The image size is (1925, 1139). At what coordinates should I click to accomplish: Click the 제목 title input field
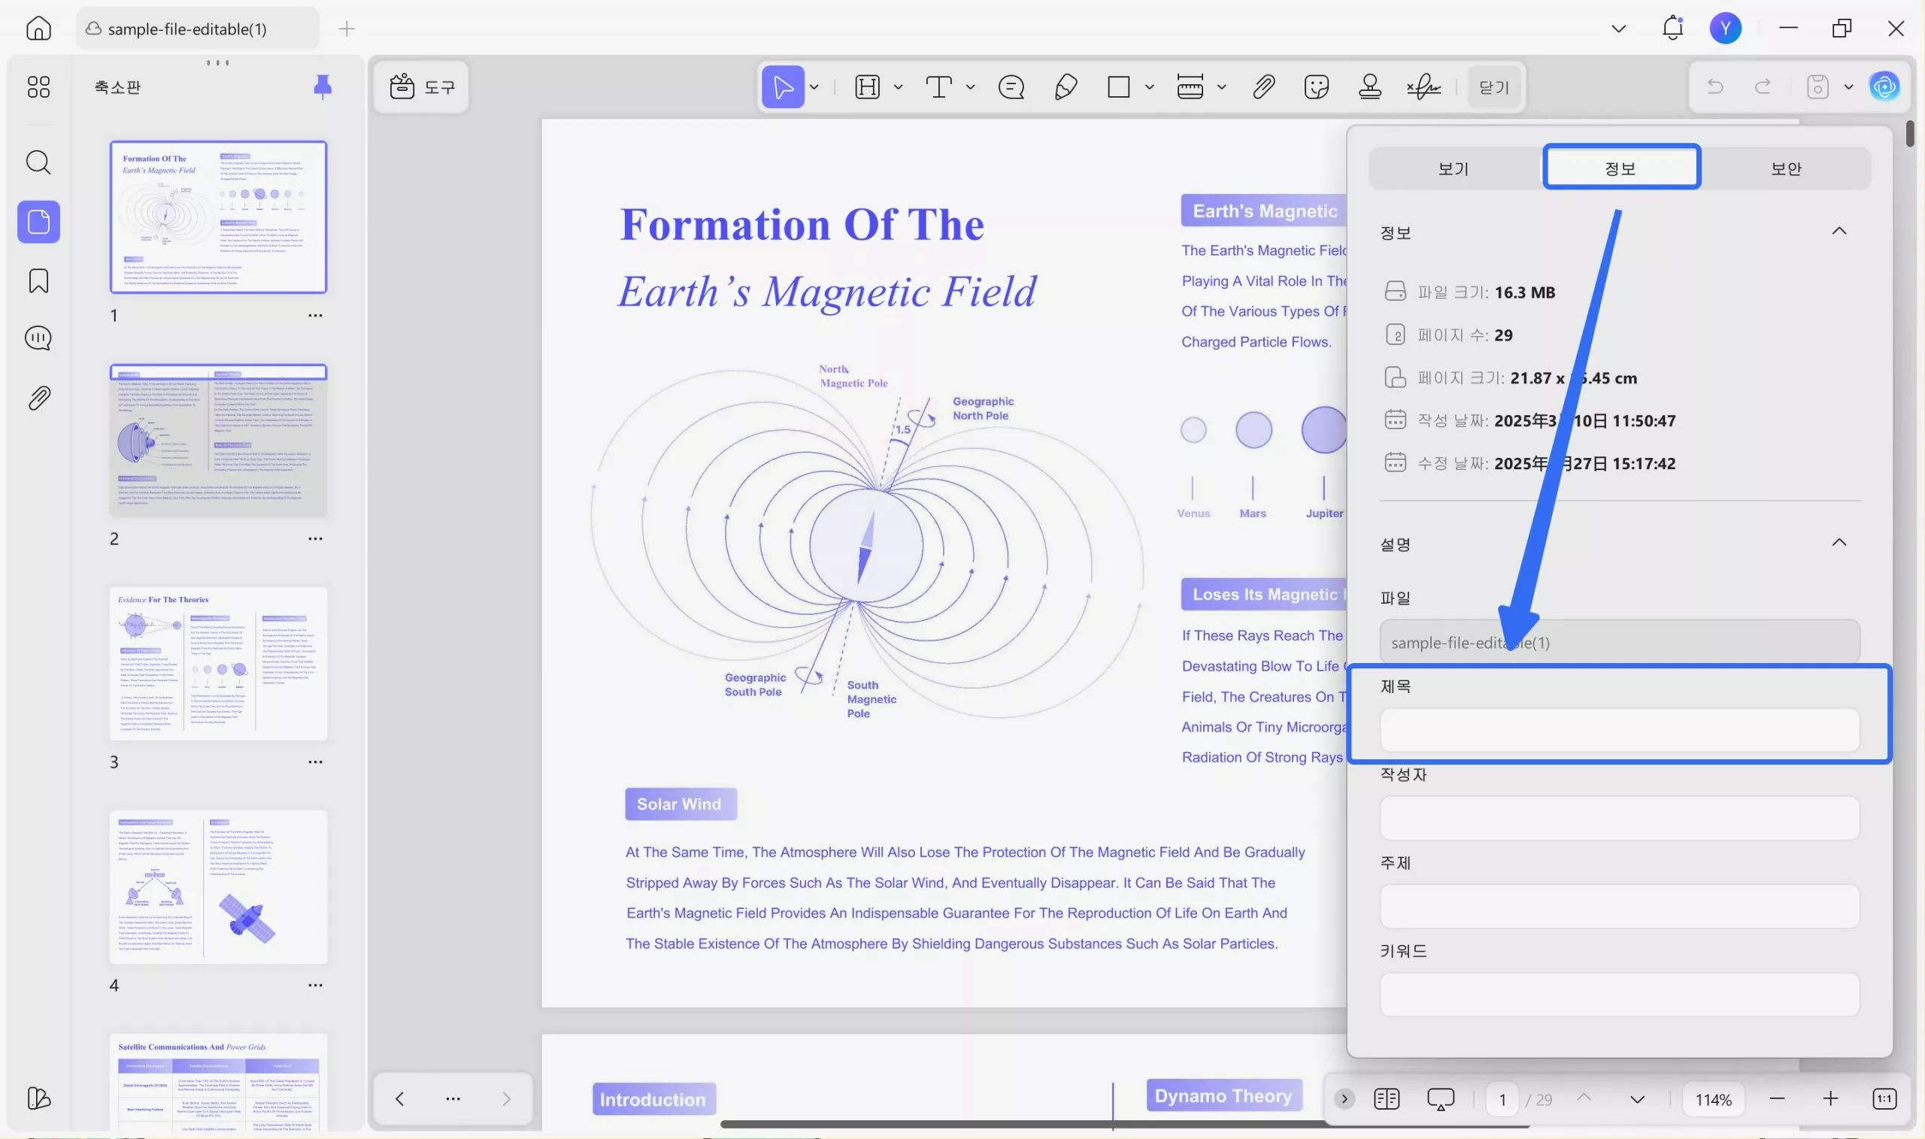coord(1620,729)
